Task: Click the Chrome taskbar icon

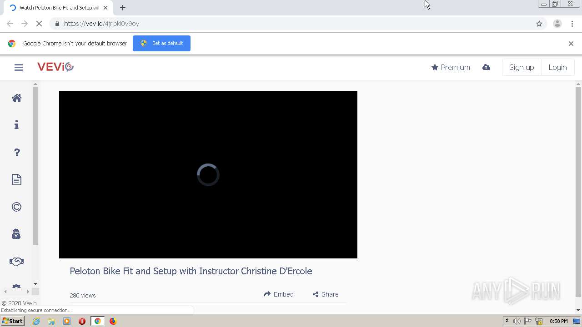Action: (97, 321)
